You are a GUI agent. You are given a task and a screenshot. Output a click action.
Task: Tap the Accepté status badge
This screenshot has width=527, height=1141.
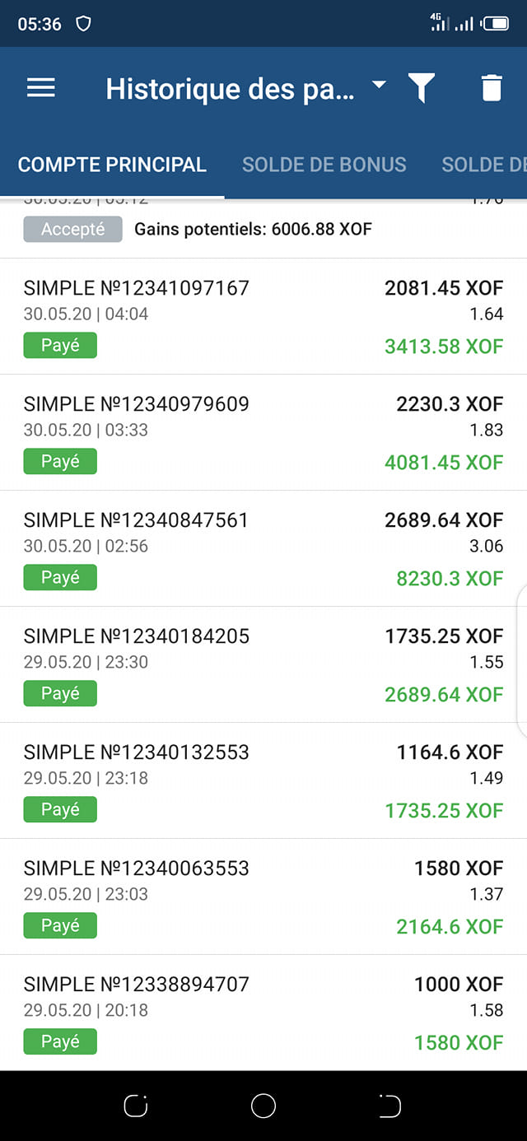(72, 230)
